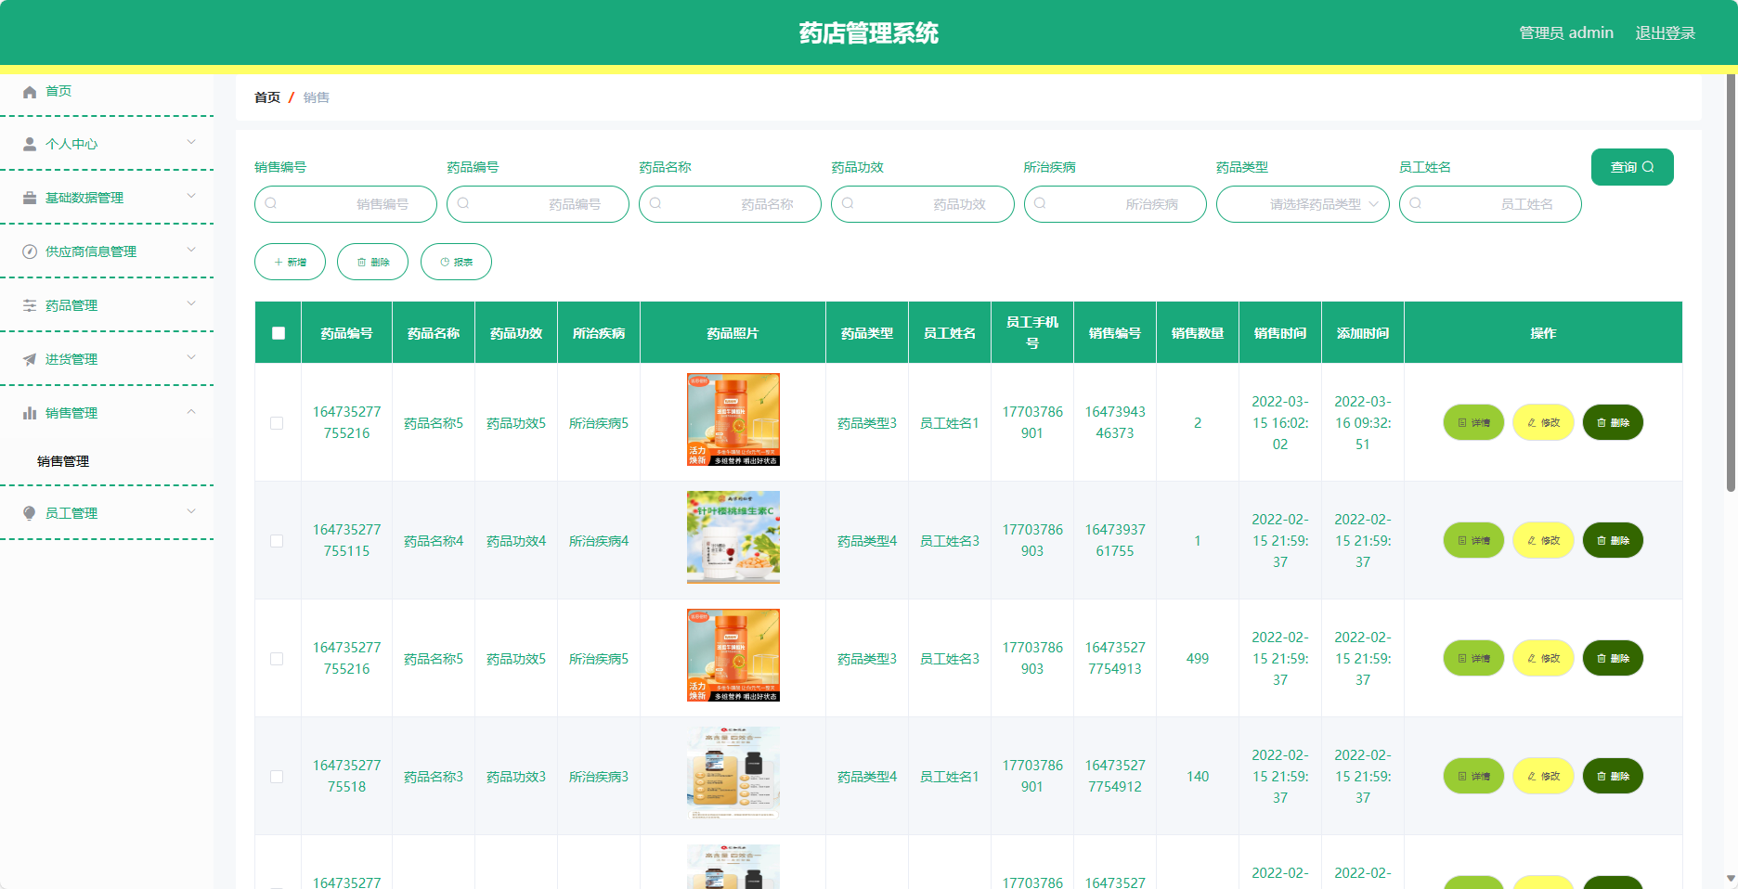The image size is (1738, 889).
Task: Click the search icon in the 药品功效 field
Action: coord(848,203)
